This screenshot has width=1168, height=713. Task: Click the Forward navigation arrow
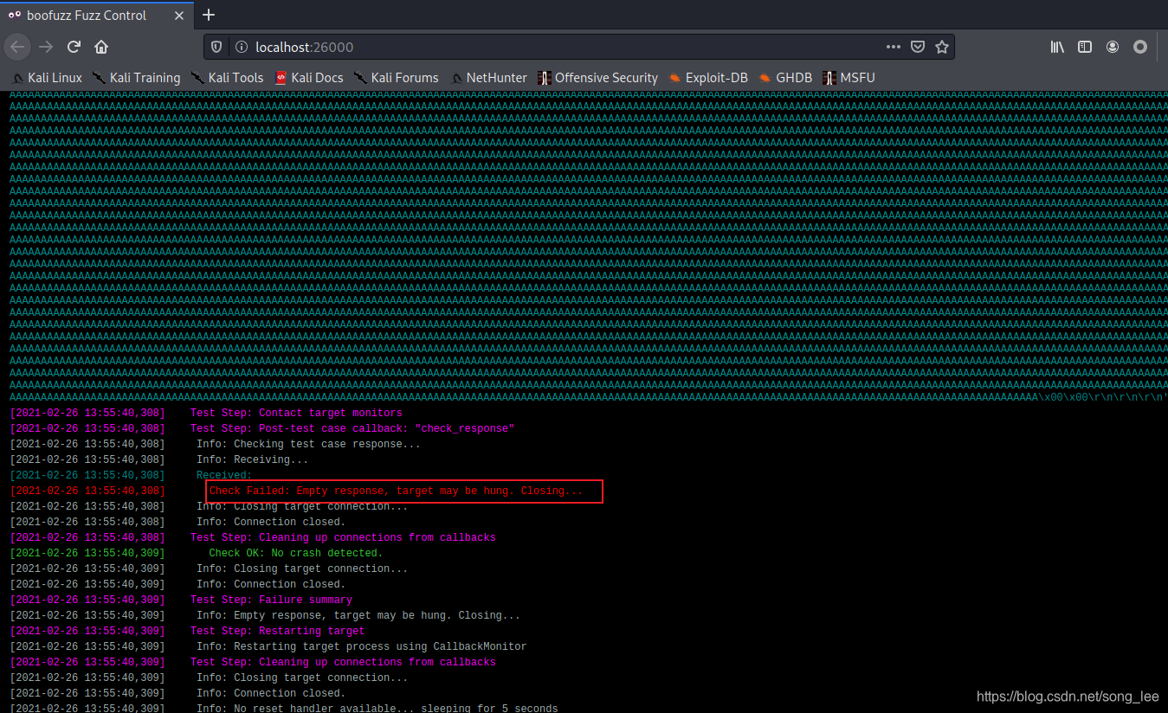click(x=46, y=47)
